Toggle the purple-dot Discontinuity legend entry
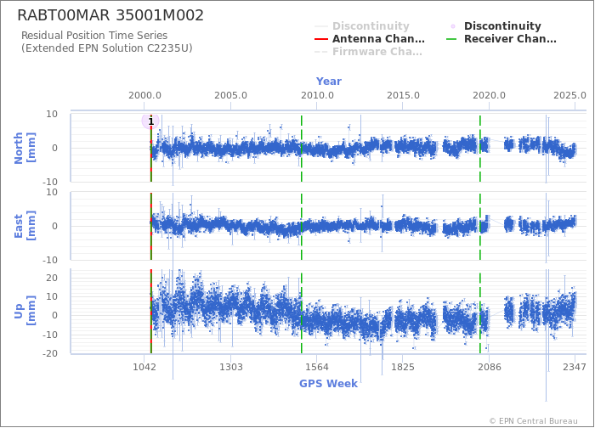 [496, 25]
